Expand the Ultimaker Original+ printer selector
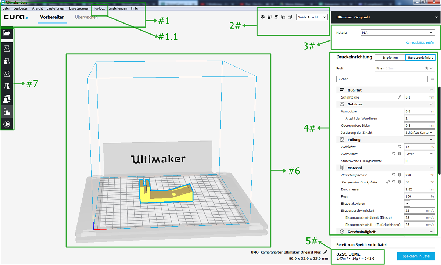 coord(385,17)
